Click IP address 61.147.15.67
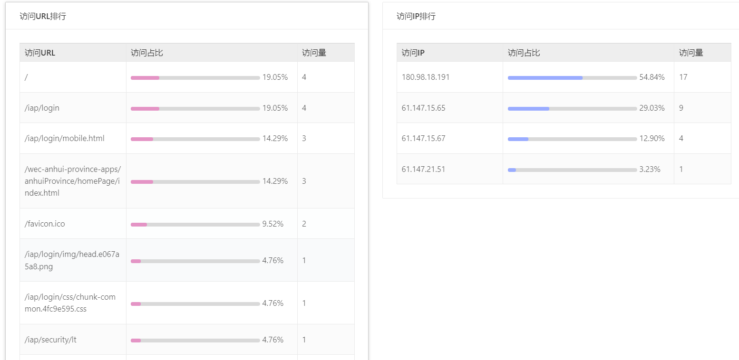The height and width of the screenshot is (360, 739). pos(423,138)
